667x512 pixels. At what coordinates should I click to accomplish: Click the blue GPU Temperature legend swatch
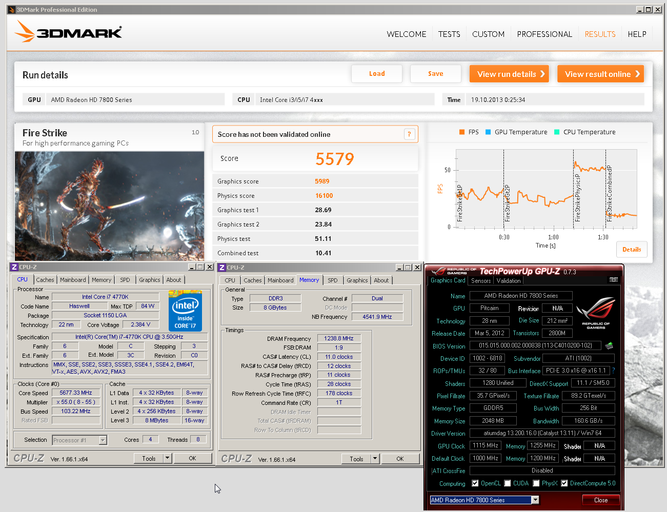tap(488, 132)
